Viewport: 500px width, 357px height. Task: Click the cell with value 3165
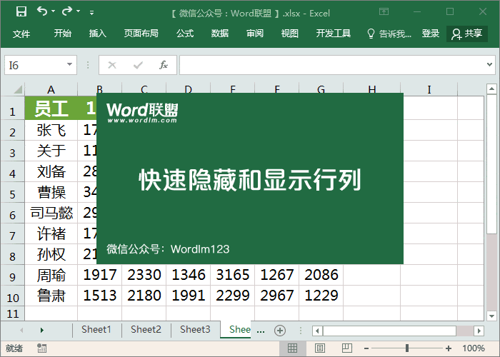(x=232, y=275)
